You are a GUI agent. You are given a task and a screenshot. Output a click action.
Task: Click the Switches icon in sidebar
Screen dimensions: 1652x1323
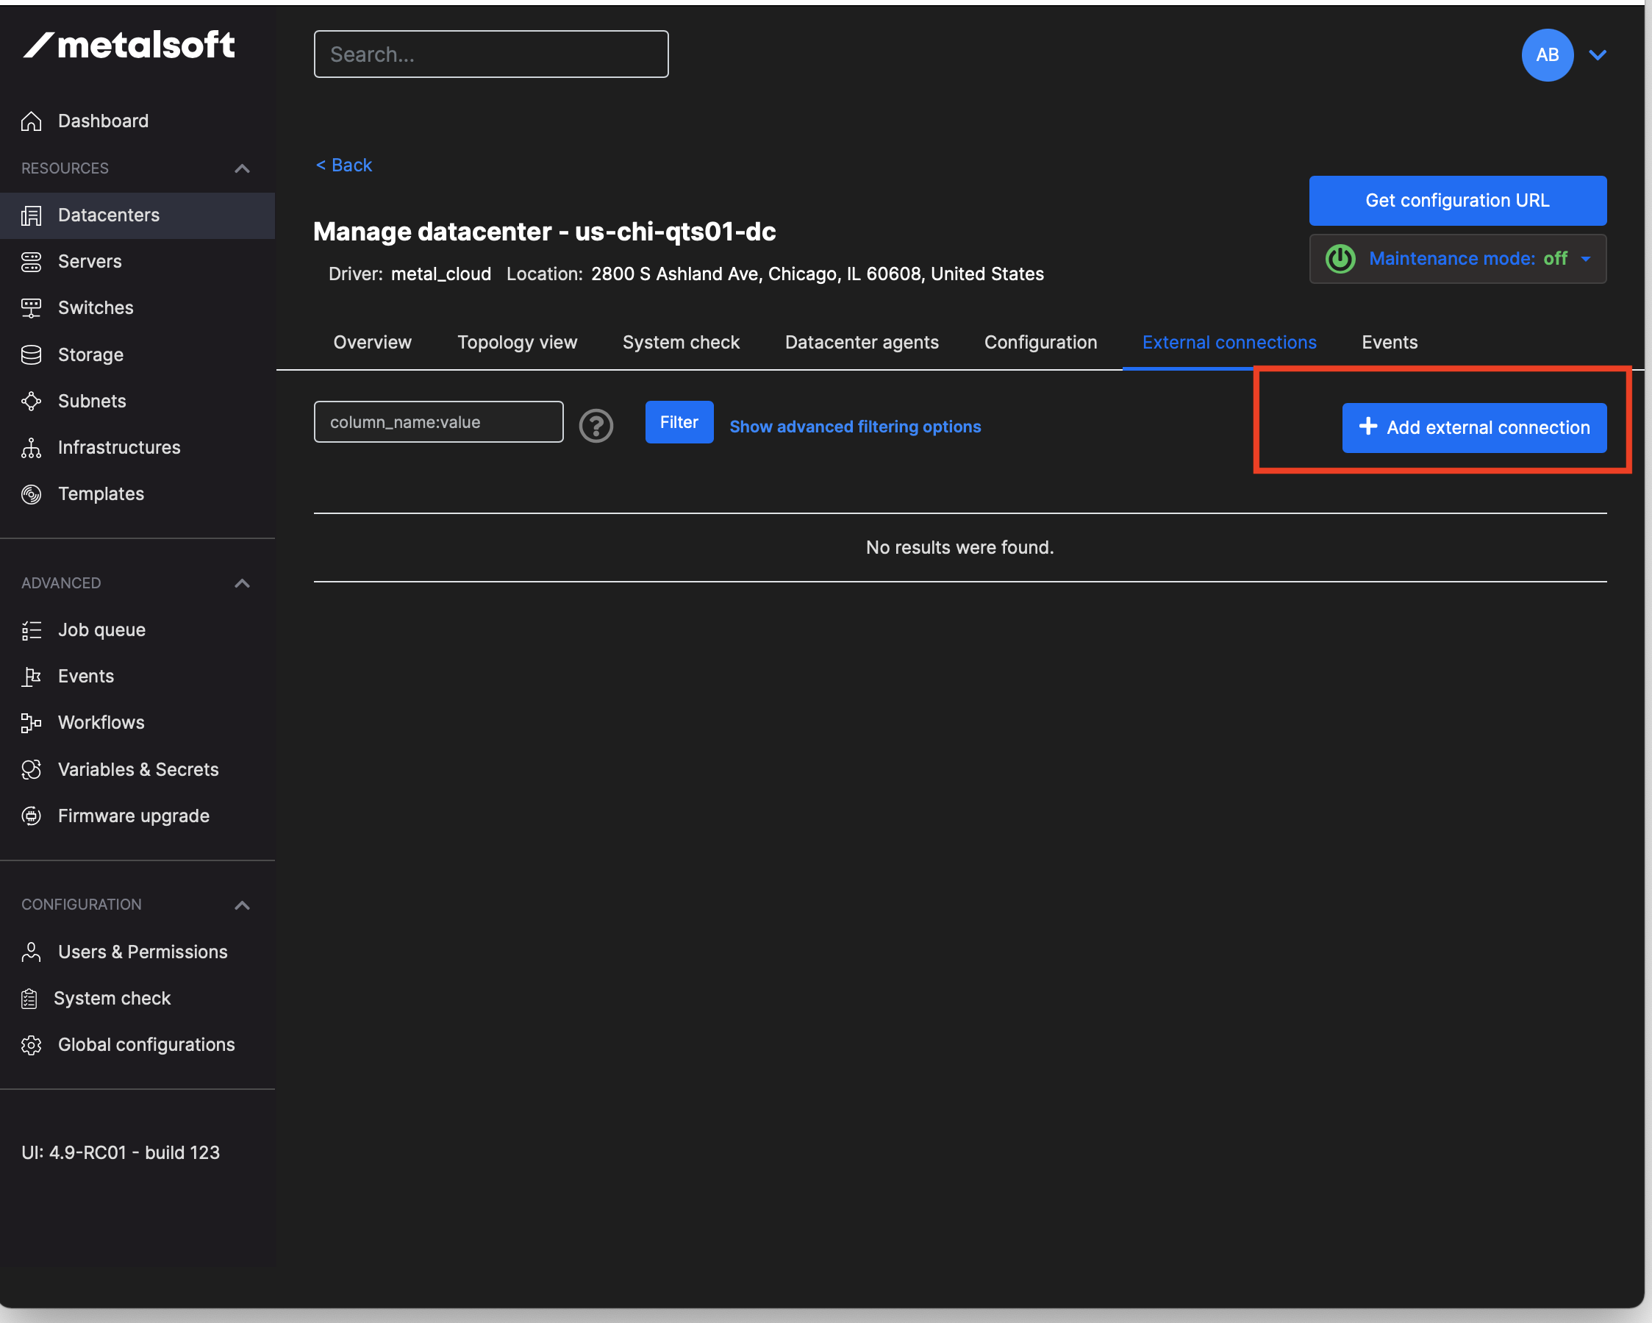(31, 308)
